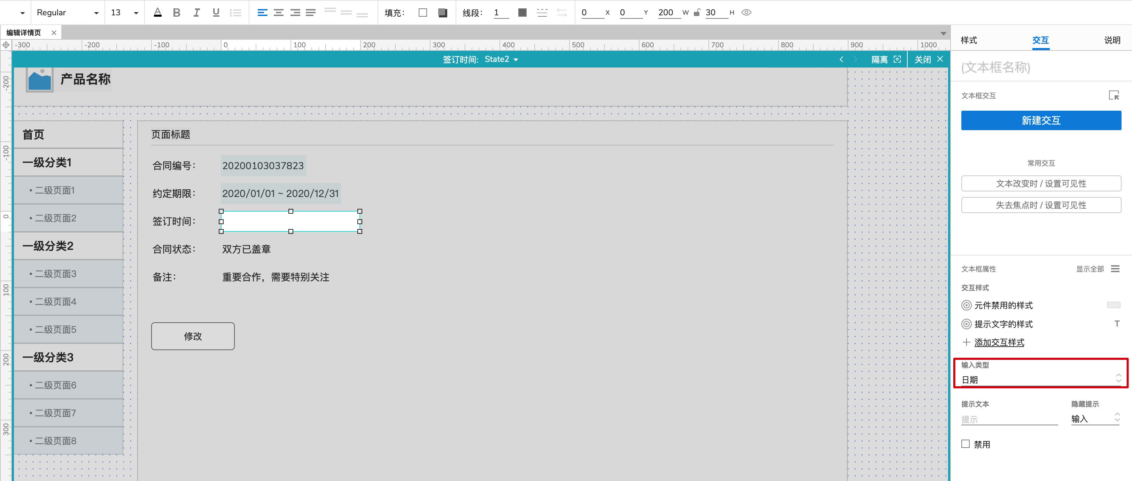Viewport: 1132px width, 481px height.
Task: Expand the font size dropdown
Action: point(136,13)
